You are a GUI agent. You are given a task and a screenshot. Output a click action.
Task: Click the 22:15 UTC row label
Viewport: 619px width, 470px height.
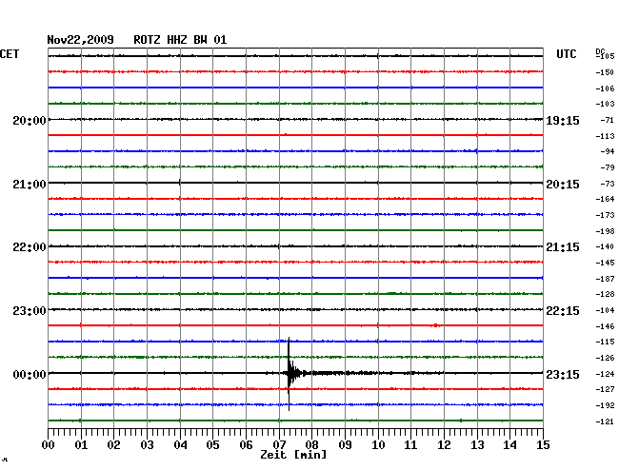(563, 311)
